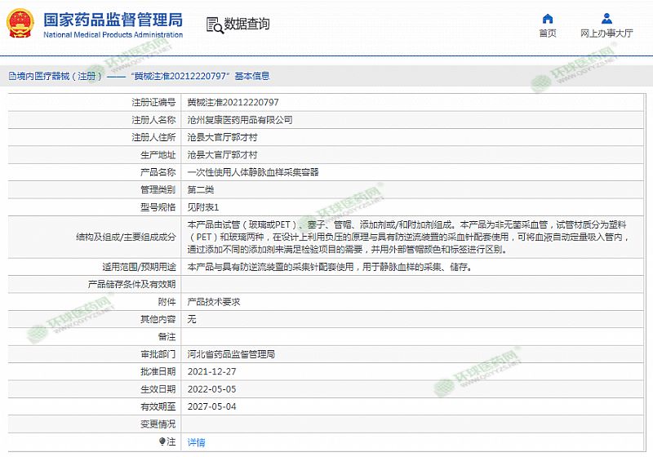This screenshot has height=457, width=653.
Task: Open the 数据查询 section title
Action: (247, 24)
